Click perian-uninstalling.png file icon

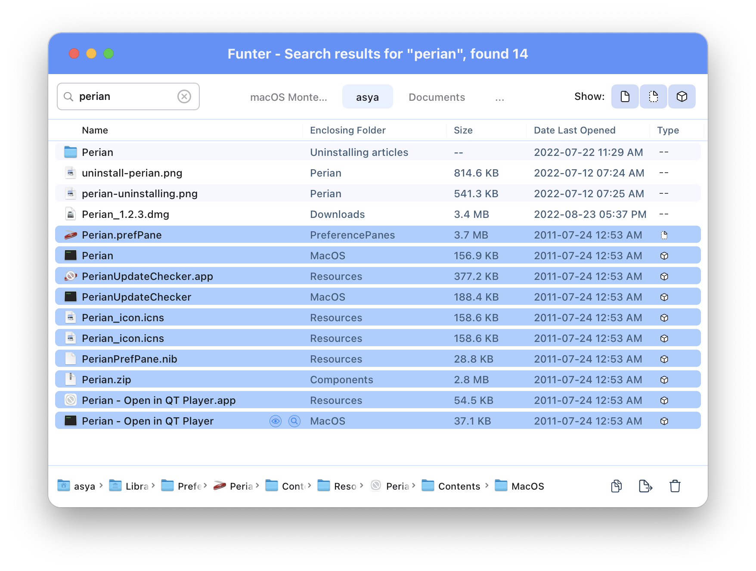71,193
